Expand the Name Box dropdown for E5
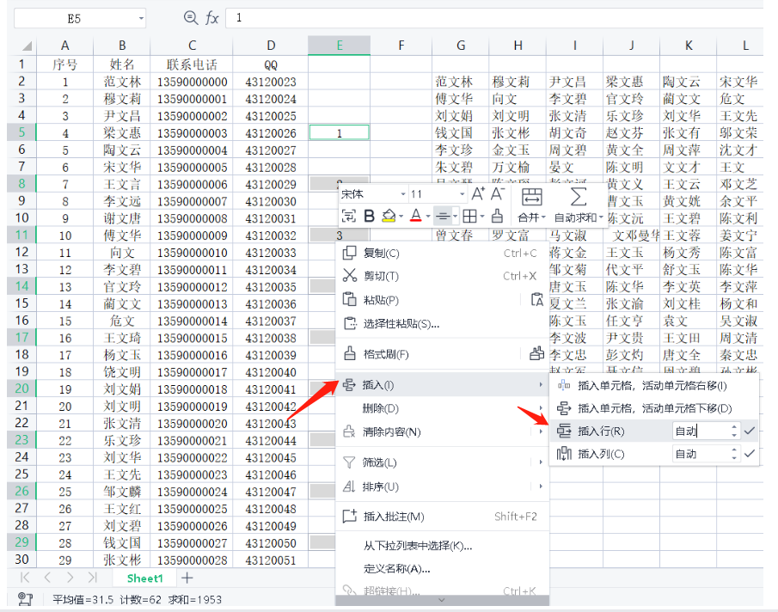The width and height of the screenshot is (778, 612). pyautogui.click(x=140, y=18)
